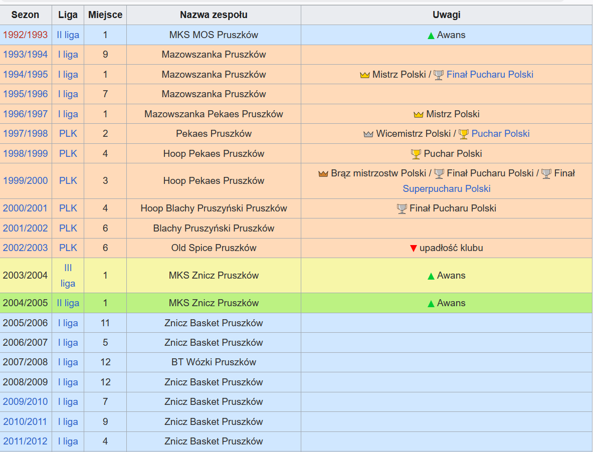
Task: Follow the Puchar Polski link in 1997/1998 row
Action: click(500, 134)
